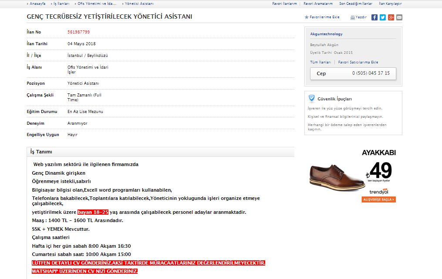Open Akguntechnology seller profile

[x=326, y=34]
